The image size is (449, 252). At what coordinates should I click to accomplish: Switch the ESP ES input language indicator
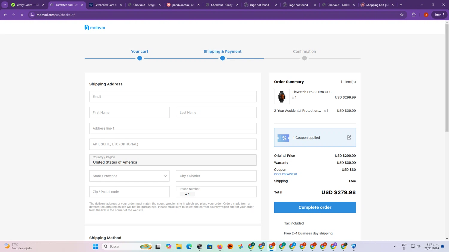tap(404, 246)
